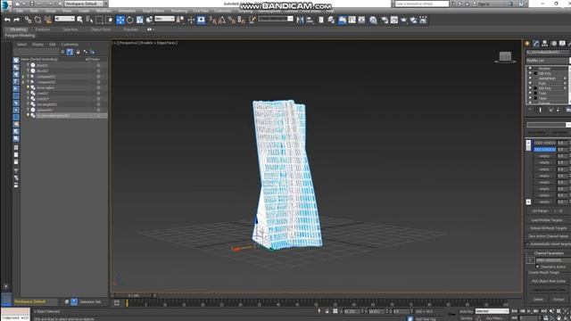Switch to the Hierarchy command panel tab
The height and width of the screenshot is (321, 571).
click(545, 44)
